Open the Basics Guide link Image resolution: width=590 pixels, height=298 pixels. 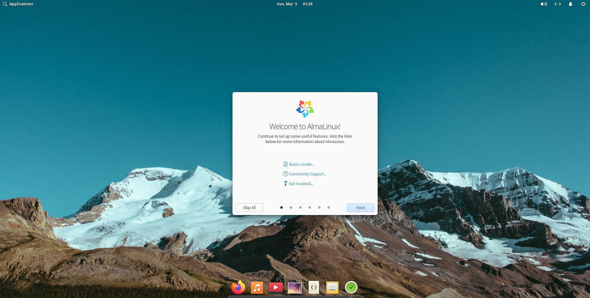click(x=301, y=164)
